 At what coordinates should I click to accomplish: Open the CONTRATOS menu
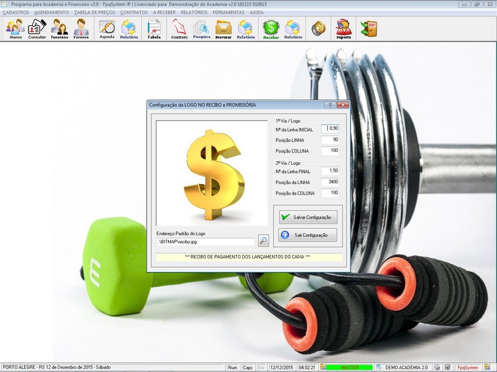click(134, 12)
